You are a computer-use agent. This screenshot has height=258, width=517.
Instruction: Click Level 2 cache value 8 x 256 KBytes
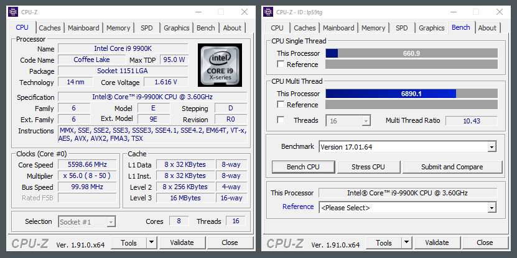(185, 187)
